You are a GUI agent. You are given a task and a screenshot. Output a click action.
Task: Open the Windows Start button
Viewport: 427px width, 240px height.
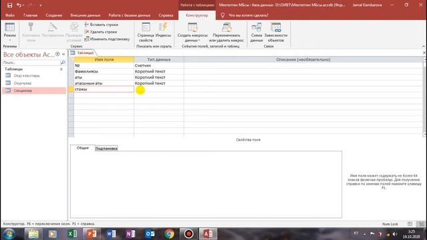[x=9, y=234]
